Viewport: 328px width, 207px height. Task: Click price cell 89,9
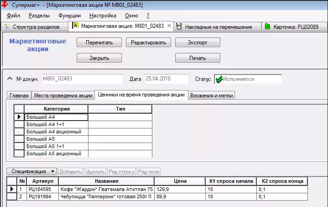180,196
